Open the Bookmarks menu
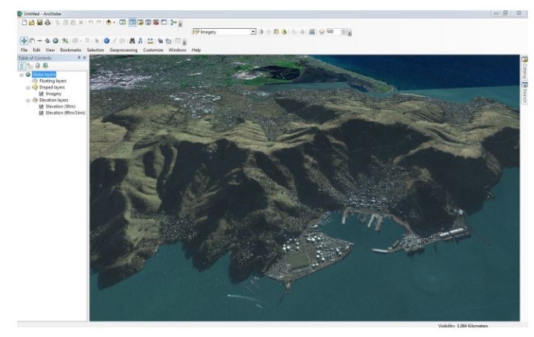 70,50
